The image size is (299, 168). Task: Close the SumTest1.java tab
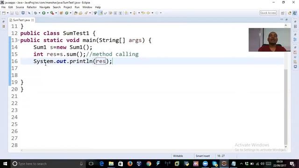point(33,20)
